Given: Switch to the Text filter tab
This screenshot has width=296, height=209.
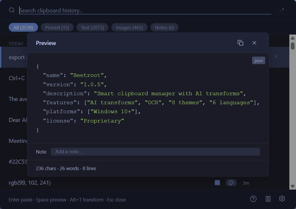Looking at the screenshot, I should tap(92, 27).
